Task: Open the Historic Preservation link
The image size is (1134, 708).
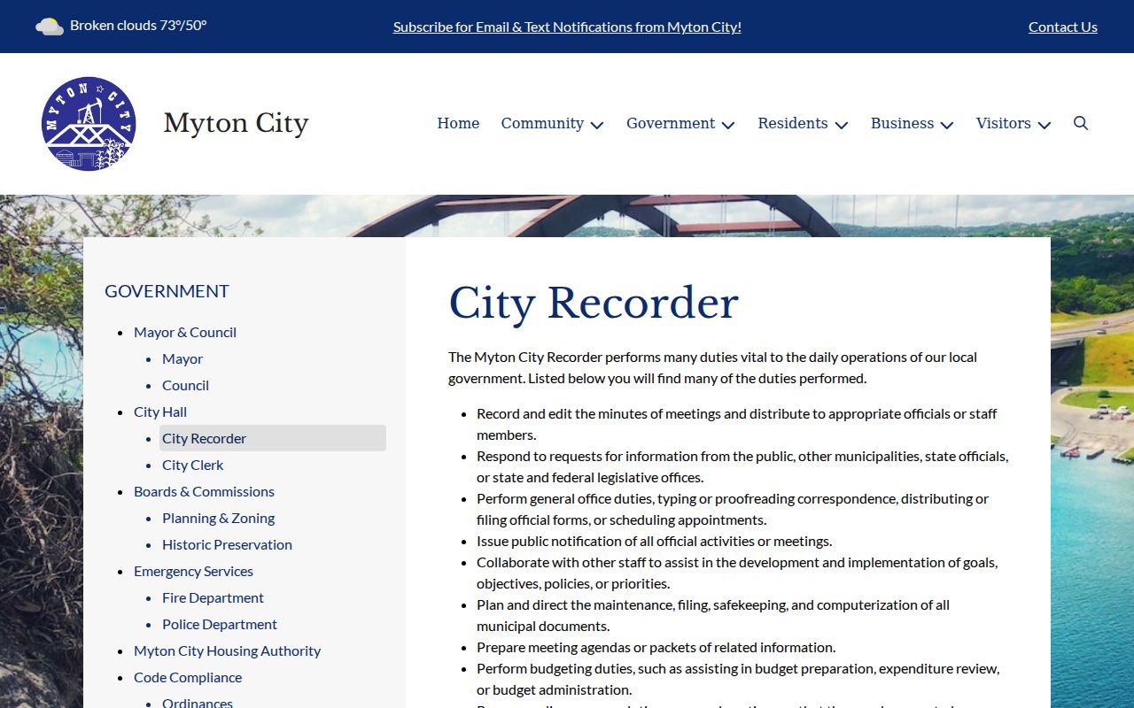Action: click(227, 544)
